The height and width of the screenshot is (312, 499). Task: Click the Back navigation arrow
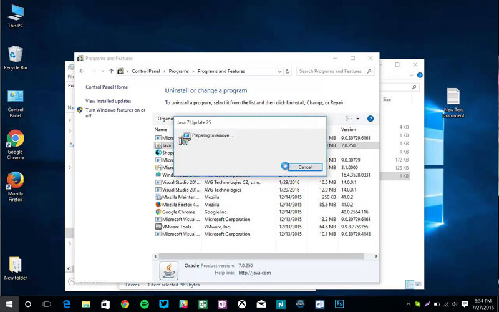pos(81,71)
